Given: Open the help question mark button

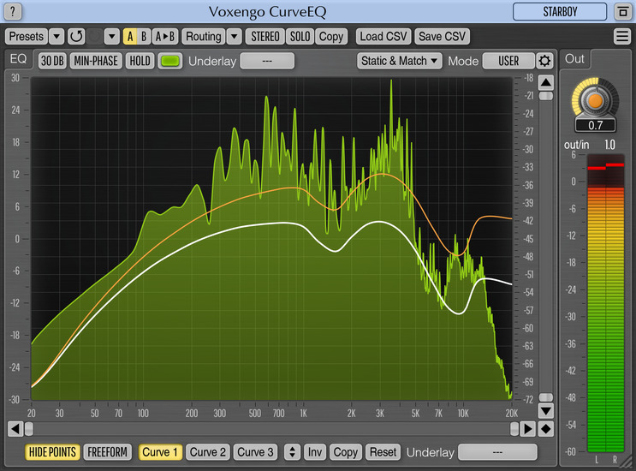Looking at the screenshot, I should pyautogui.click(x=15, y=12).
